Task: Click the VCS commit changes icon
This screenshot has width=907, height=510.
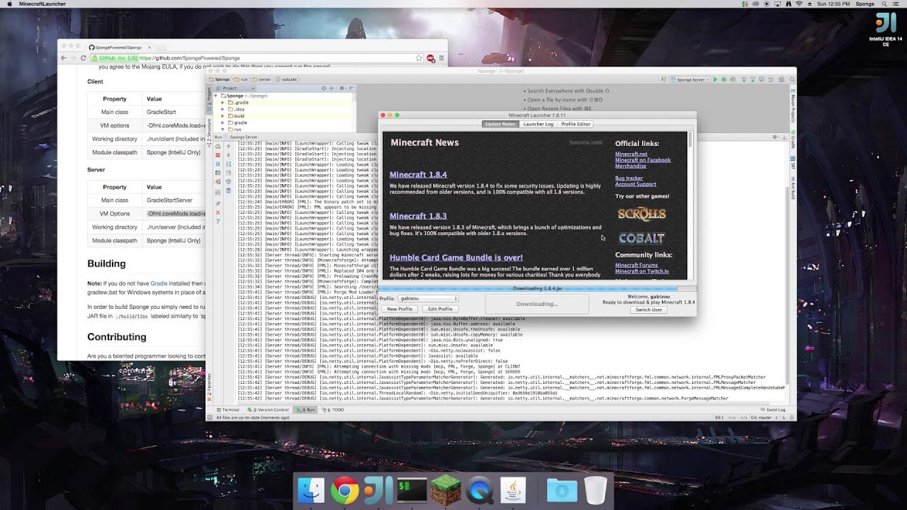Action: (753, 79)
